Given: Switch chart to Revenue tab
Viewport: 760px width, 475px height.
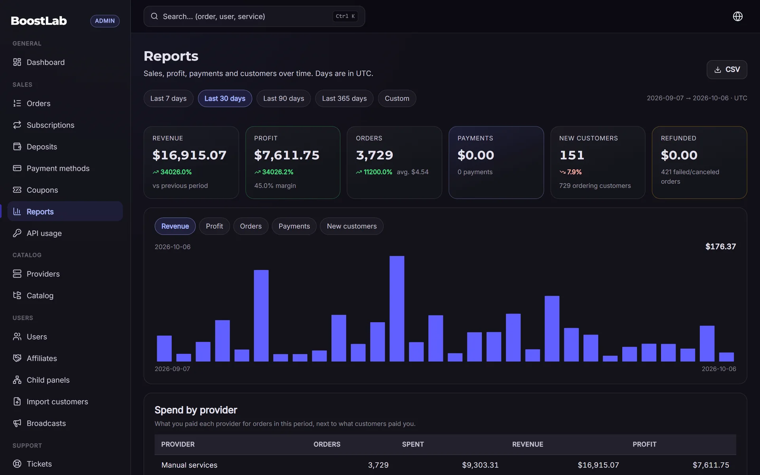Looking at the screenshot, I should (x=175, y=226).
